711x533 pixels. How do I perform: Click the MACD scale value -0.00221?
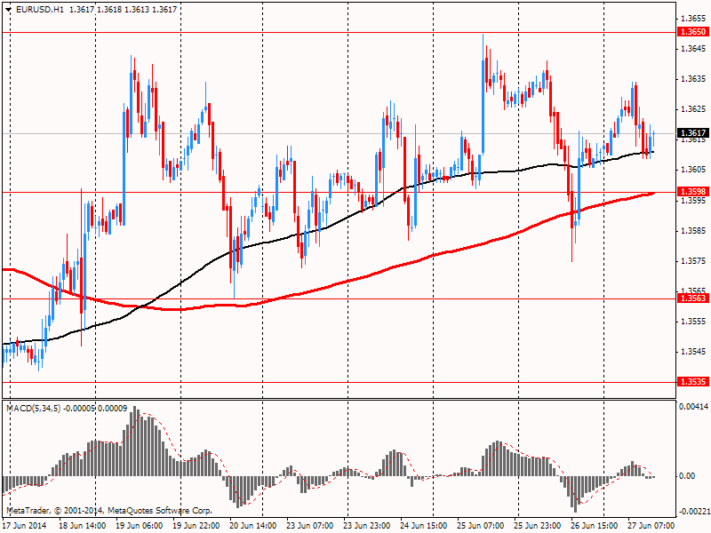click(x=694, y=512)
